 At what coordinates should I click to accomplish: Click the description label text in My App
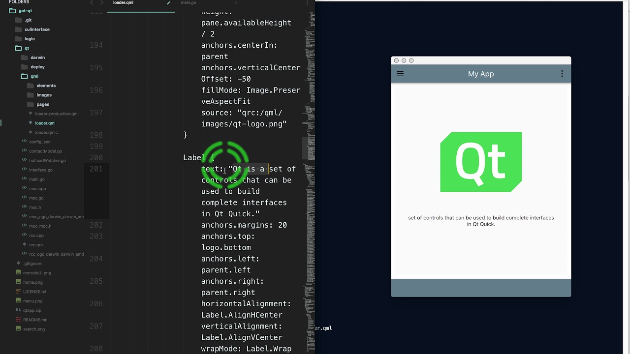click(481, 221)
